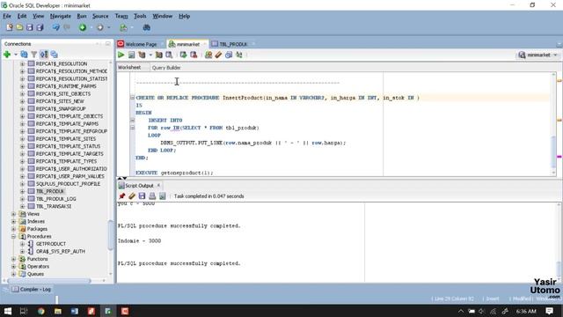Click the green Back navigation icon
This screenshot has height=317, width=563.
[x=83, y=27]
